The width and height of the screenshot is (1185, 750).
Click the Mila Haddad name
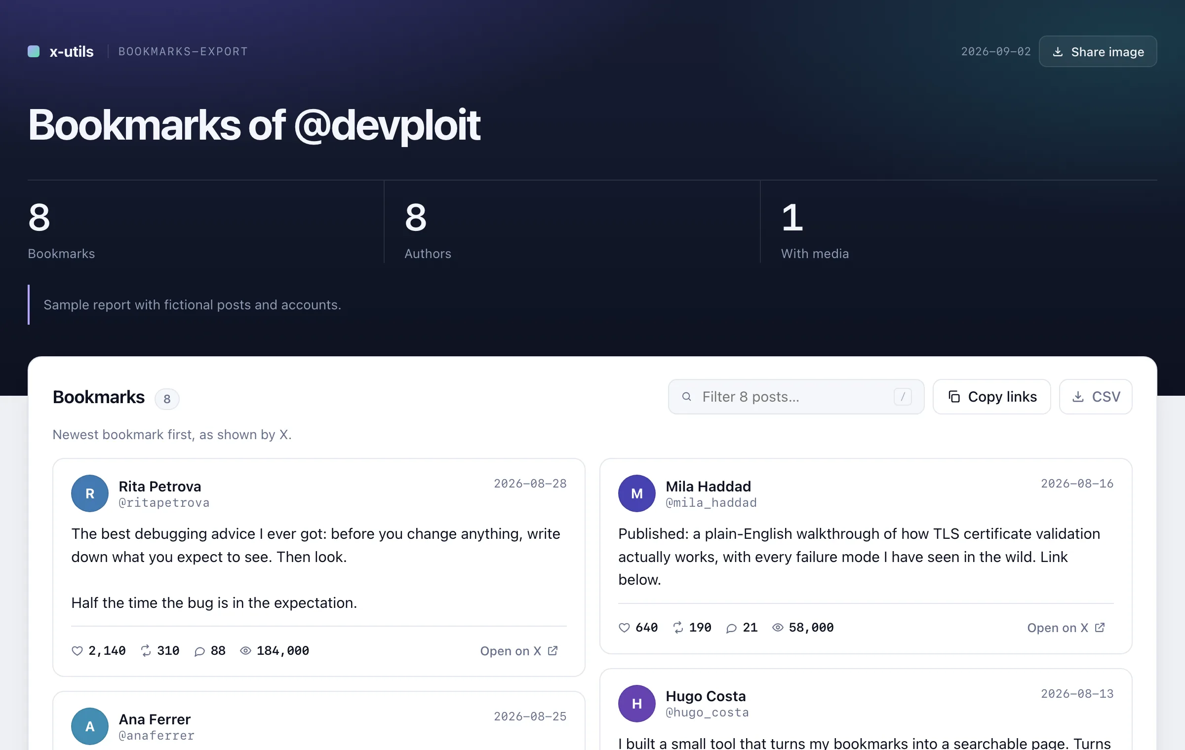(708, 487)
